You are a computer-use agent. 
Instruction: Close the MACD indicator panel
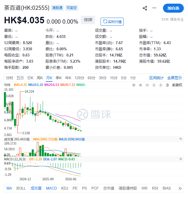[x=181, y=159]
